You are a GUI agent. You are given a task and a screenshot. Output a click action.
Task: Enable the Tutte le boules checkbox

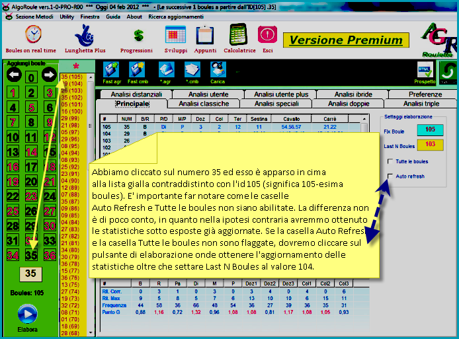(x=390, y=161)
